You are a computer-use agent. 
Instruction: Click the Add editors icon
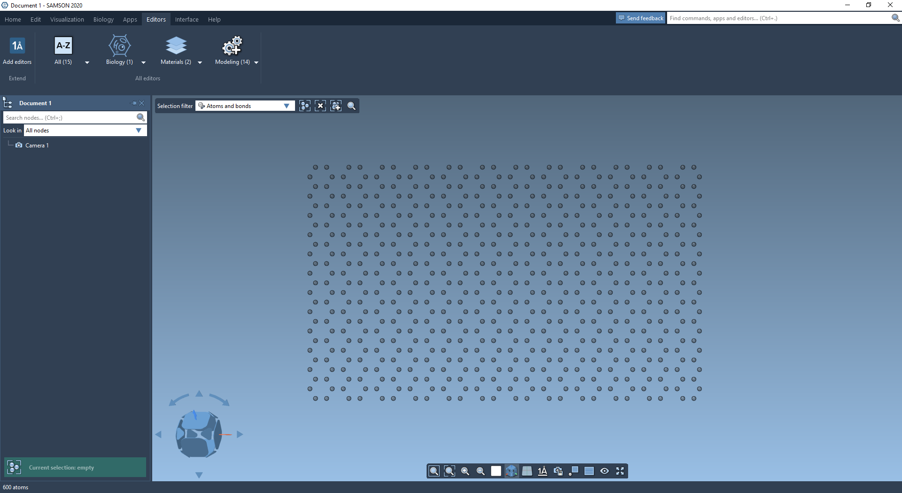tap(17, 46)
